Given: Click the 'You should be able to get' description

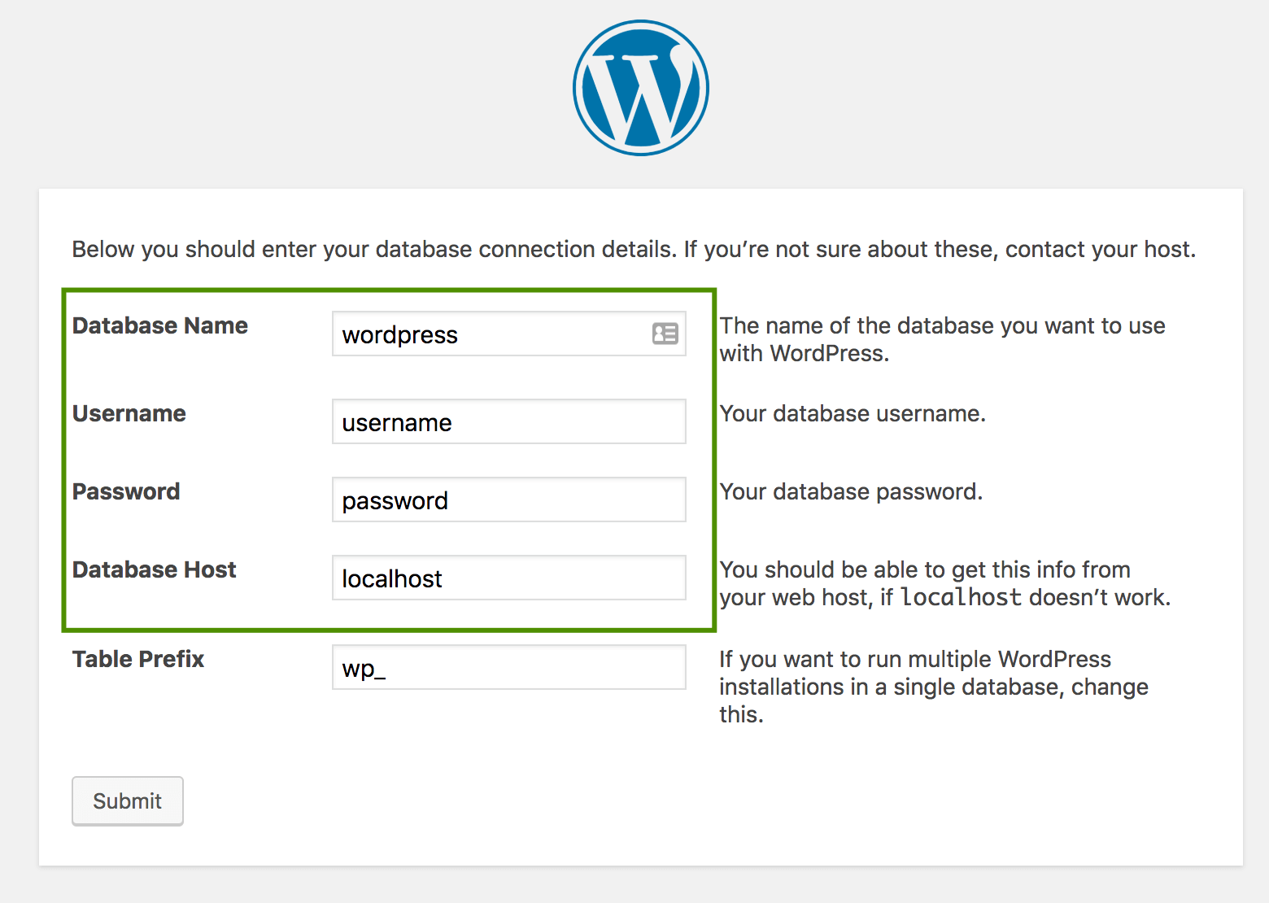Looking at the screenshot, I should (945, 583).
